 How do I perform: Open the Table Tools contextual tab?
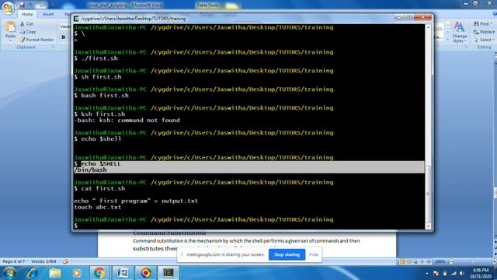(x=207, y=5)
